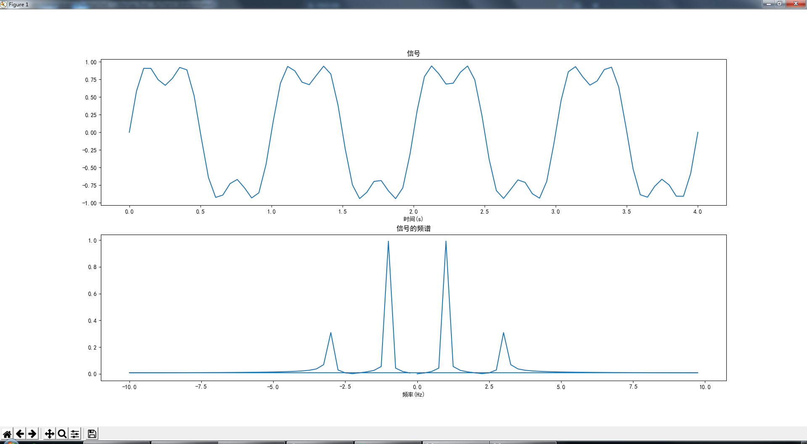The height and width of the screenshot is (444, 807).
Task: Click tick label -10.0 on frequency axis
Action: point(129,387)
